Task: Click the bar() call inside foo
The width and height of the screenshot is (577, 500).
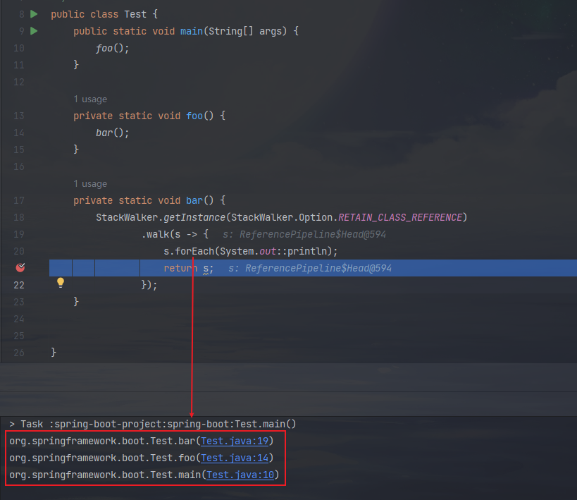Action: (112, 133)
